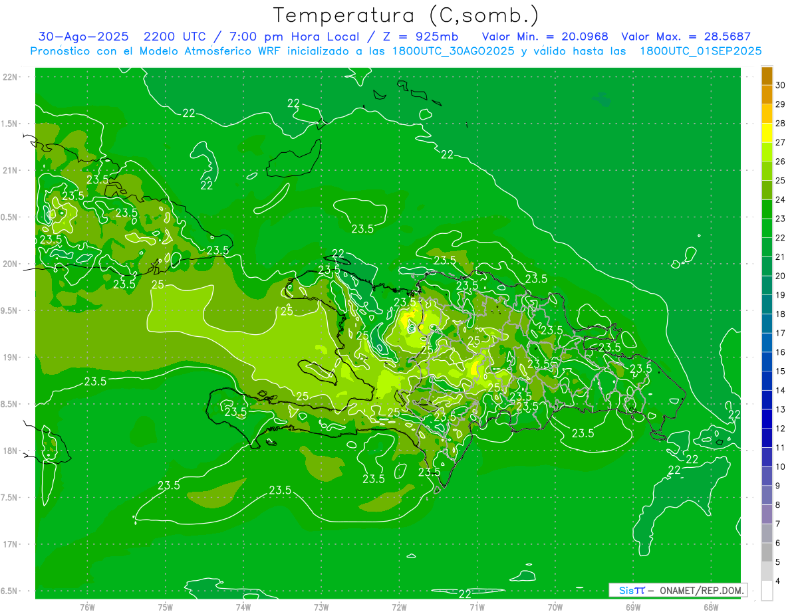Click the '21N' latitude axis label
The image size is (798, 616).
click(x=11, y=170)
